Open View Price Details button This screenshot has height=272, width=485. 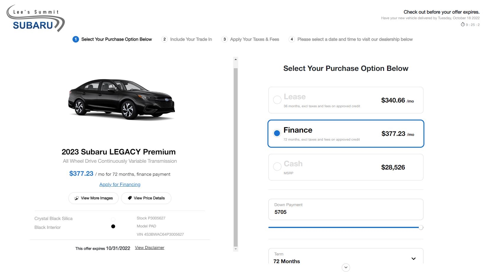click(146, 198)
